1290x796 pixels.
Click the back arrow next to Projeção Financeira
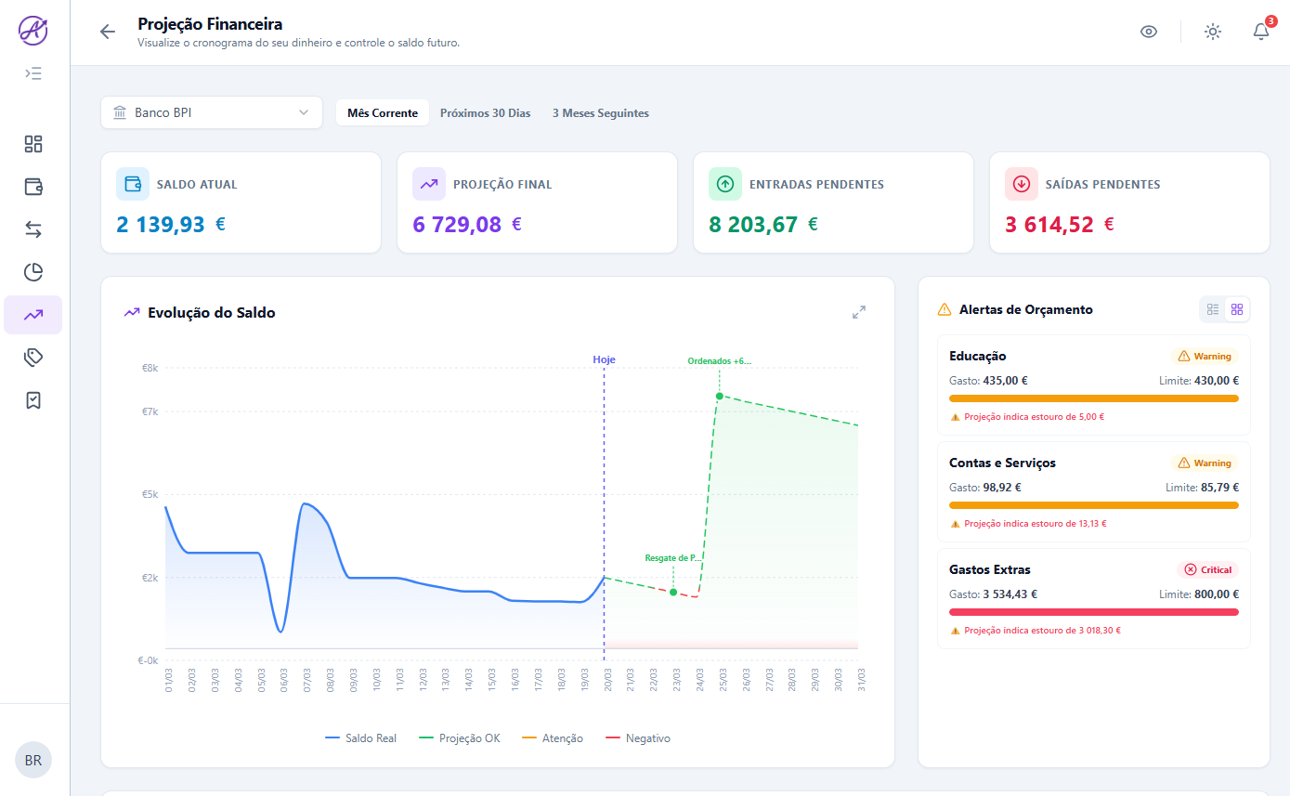108,31
